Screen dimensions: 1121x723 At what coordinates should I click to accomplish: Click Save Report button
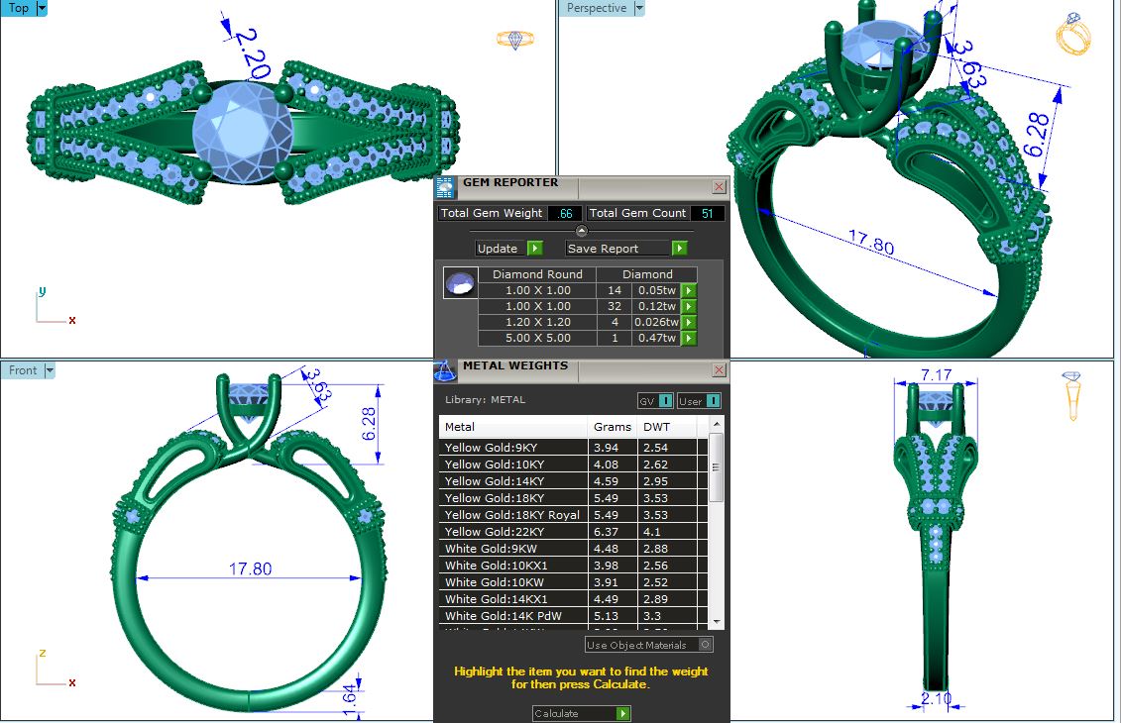(625, 249)
